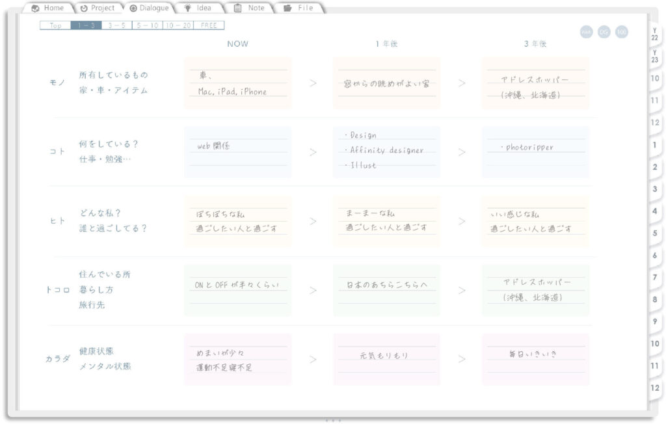Open the Y23 side index tab
This screenshot has height=424, width=666.
[x=654, y=57]
